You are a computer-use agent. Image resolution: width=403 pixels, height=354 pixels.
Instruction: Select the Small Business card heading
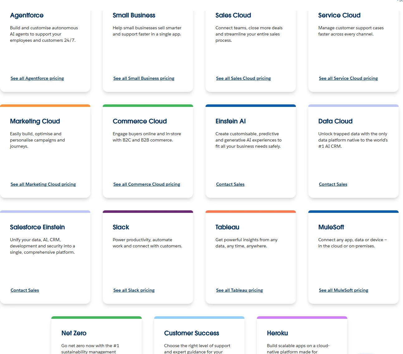pyautogui.click(x=134, y=15)
